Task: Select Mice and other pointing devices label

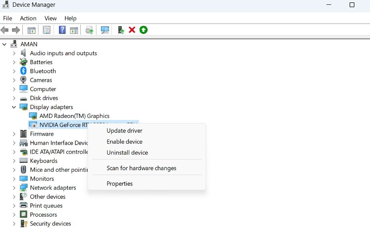Action: [59, 169]
